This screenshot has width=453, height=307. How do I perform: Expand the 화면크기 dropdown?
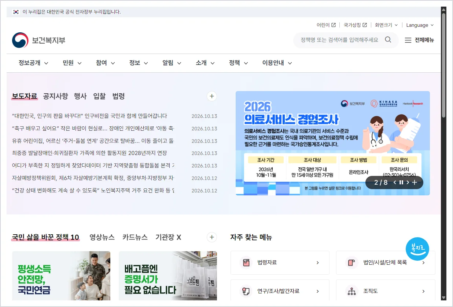pyautogui.click(x=386, y=25)
